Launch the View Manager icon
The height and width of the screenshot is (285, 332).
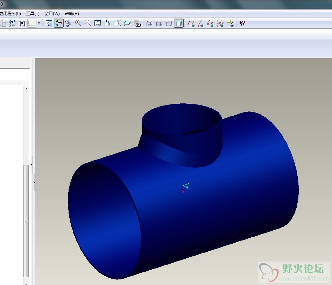(x=137, y=23)
